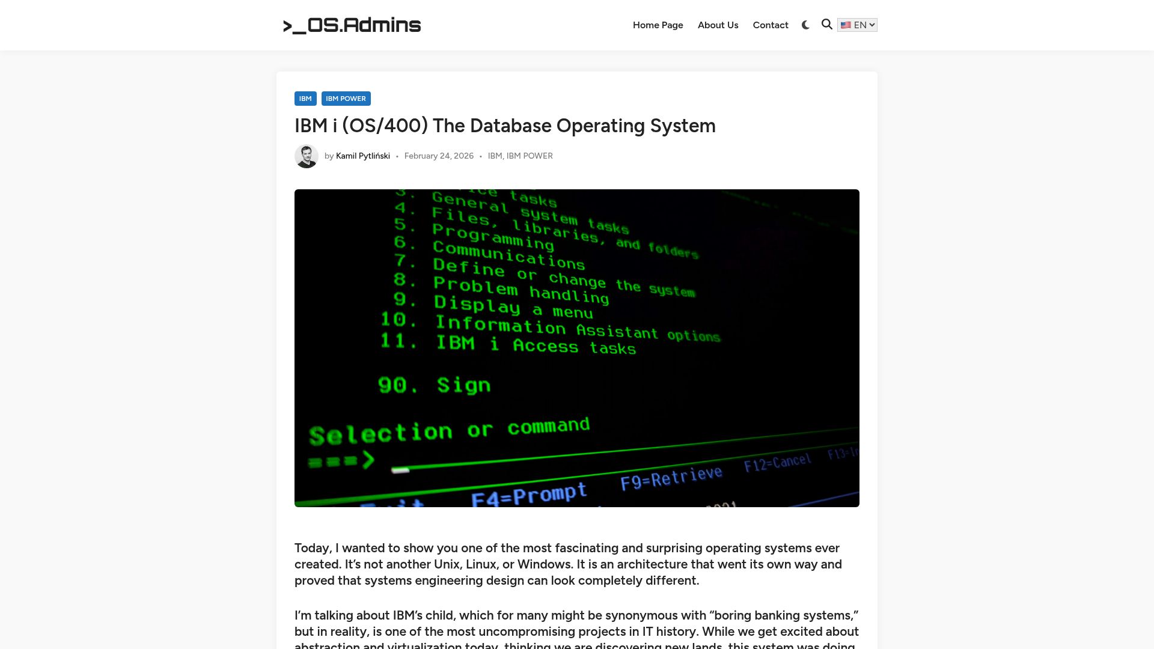This screenshot has width=1154, height=649.
Task: Click Kamil Pytliński's author avatar
Action: pos(307,156)
